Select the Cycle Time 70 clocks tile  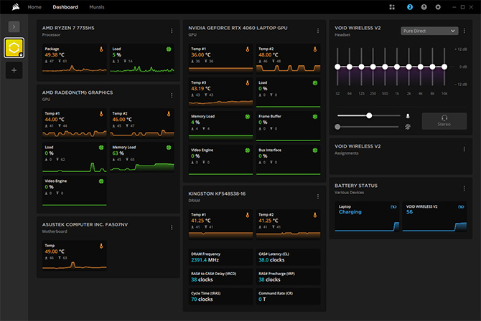point(220,296)
